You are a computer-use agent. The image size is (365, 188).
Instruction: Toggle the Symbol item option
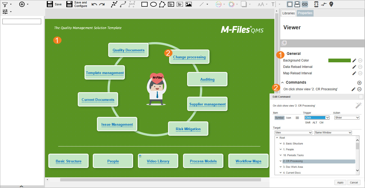279,118
